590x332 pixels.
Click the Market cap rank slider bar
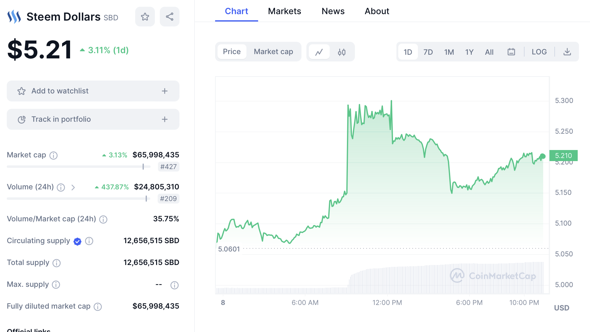pyautogui.click(x=78, y=167)
